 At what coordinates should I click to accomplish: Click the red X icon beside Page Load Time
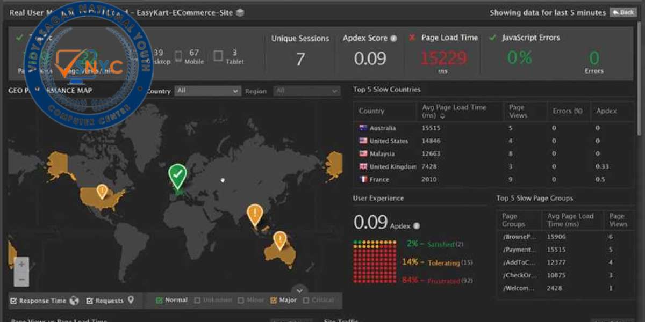tap(412, 38)
